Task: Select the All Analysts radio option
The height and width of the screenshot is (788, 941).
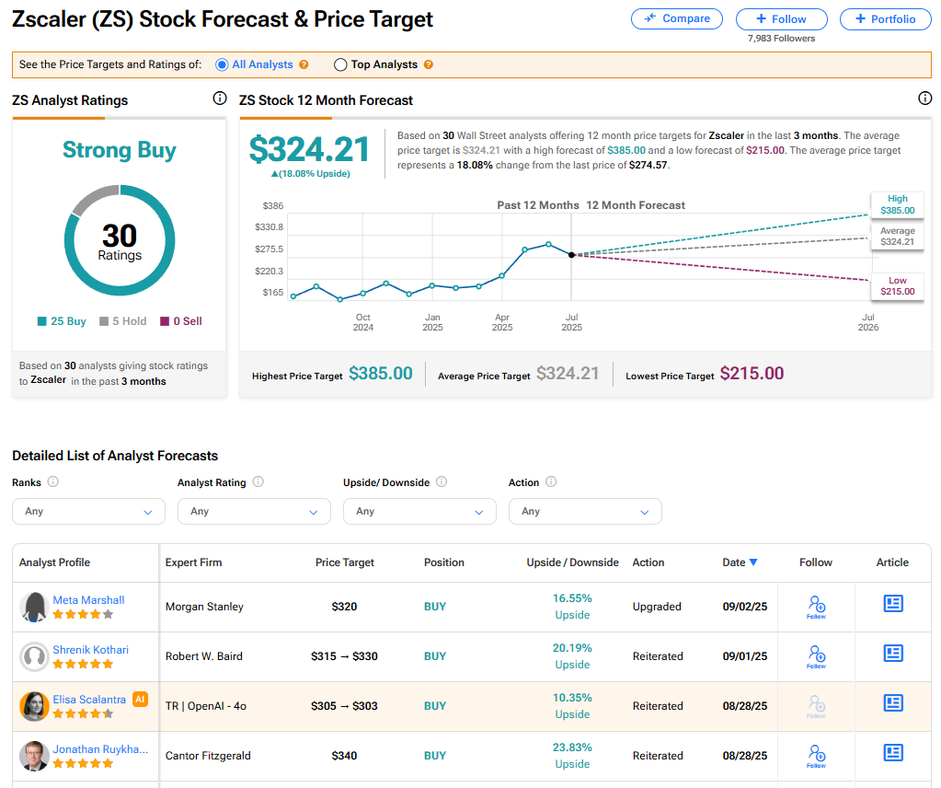Action: click(222, 65)
